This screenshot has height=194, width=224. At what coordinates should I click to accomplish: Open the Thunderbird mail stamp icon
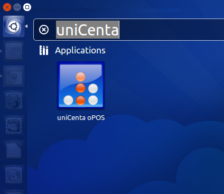[x=14, y=126]
